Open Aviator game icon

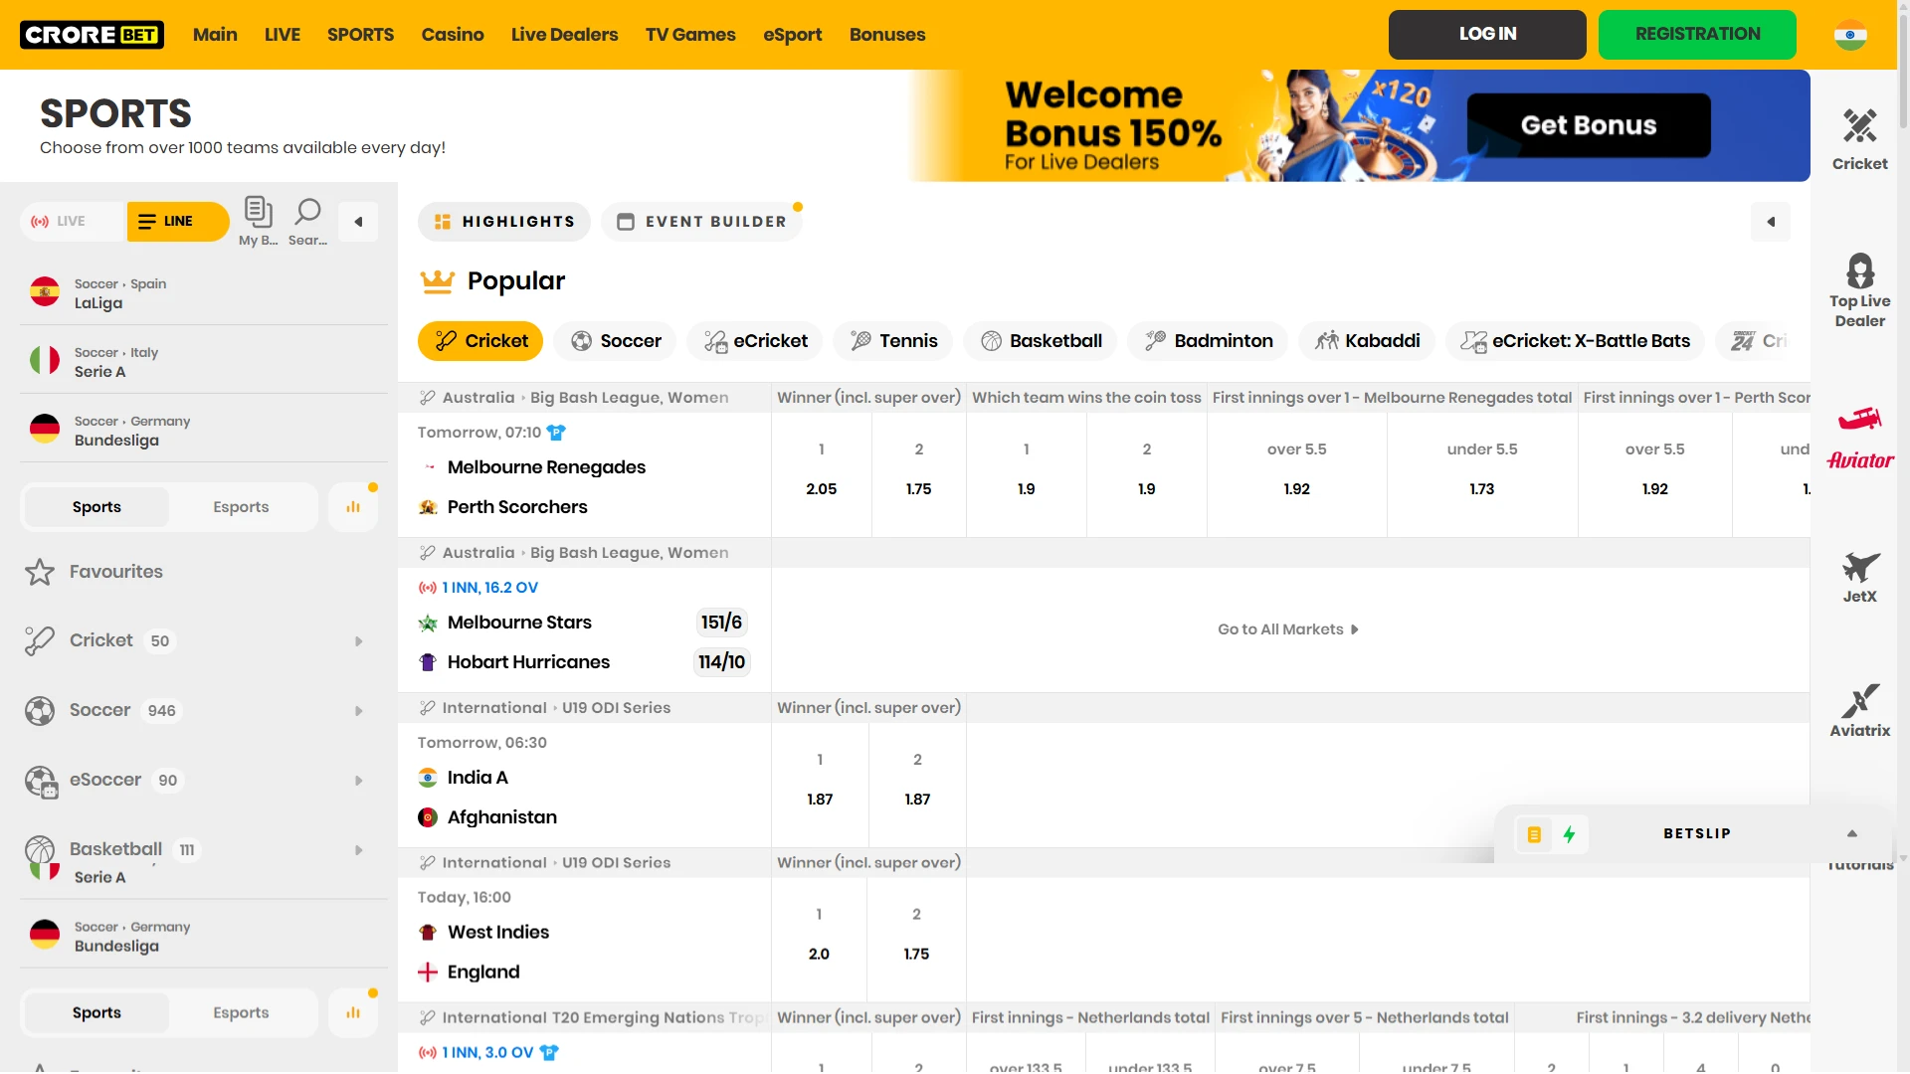point(1859,438)
